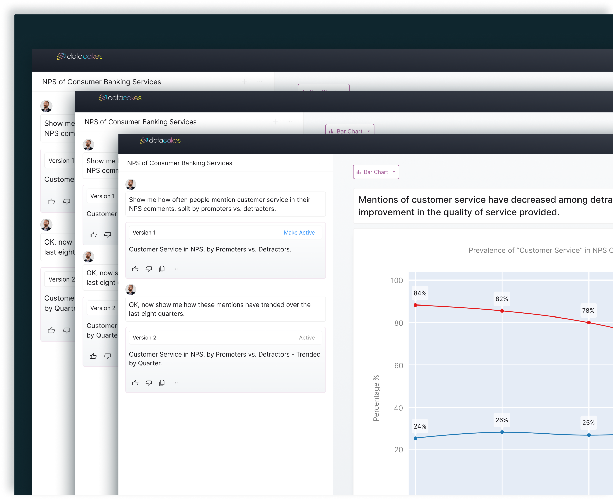Click the 84% red data point
This screenshot has width=613, height=500.
click(415, 305)
